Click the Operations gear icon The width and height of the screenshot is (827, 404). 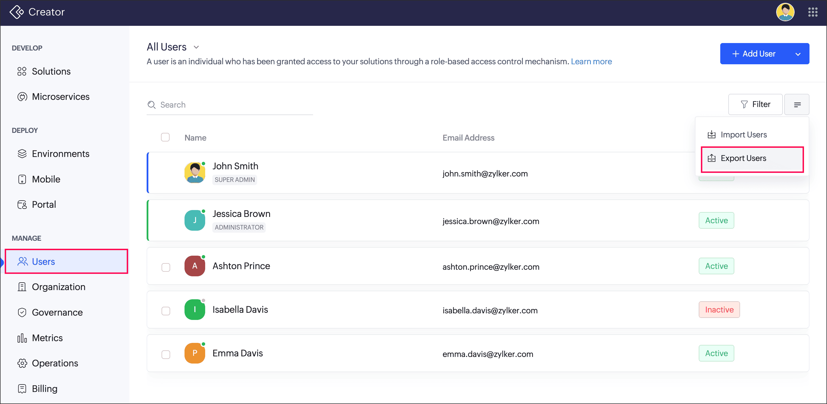[x=22, y=363]
